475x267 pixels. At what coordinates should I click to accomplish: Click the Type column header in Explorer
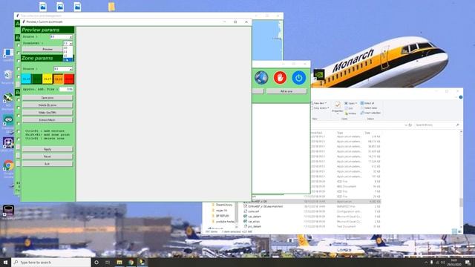click(x=340, y=133)
